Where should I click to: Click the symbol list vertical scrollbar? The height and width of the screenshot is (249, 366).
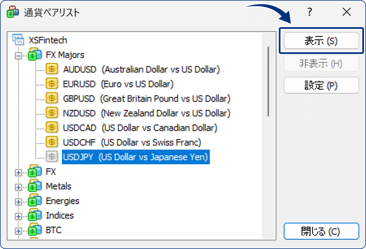pos(268,81)
